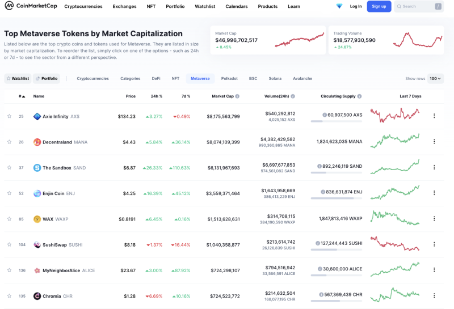Click info icon beside 30,600,000 ALICE supply
This screenshot has width=454, height=309.
tap(320, 269)
